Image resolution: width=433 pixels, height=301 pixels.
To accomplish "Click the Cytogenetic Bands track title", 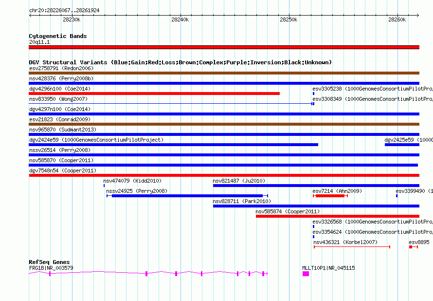I will (x=58, y=36).
